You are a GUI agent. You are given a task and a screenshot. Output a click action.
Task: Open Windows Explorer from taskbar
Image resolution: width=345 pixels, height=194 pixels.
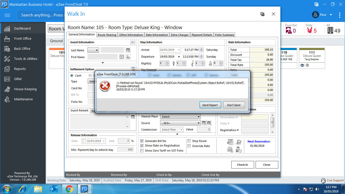pos(38,189)
